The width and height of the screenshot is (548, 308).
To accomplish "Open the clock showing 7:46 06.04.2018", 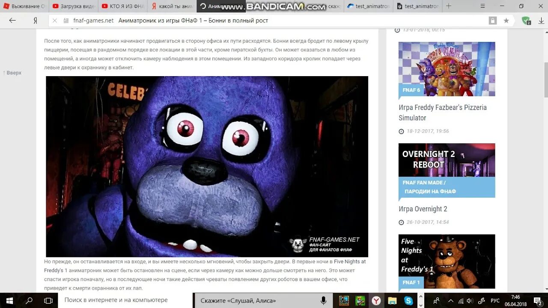I will [515, 301].
